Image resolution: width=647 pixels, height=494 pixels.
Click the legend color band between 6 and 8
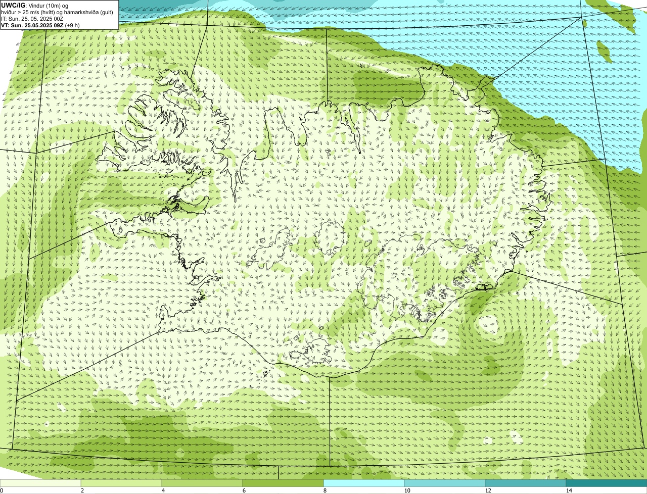point(283,483)
